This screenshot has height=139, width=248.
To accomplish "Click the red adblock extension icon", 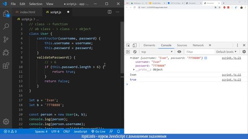I will pyautogui.click(x=224, y=7).
